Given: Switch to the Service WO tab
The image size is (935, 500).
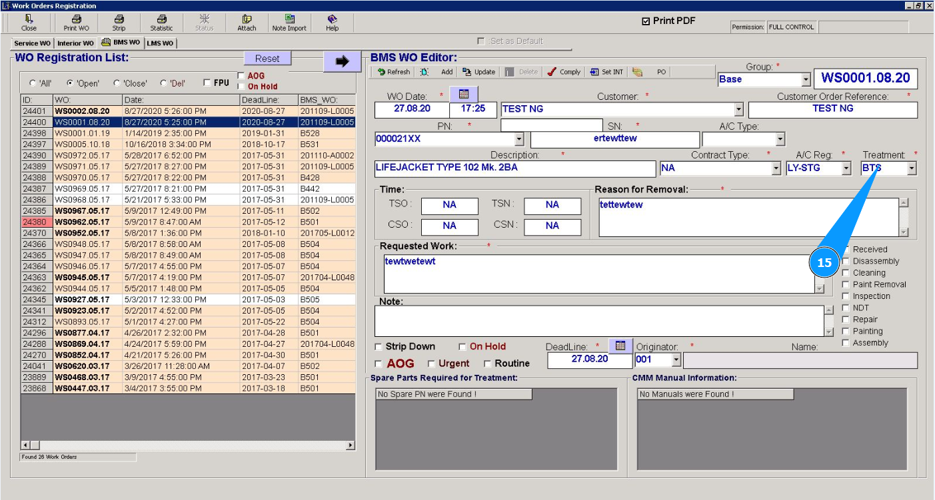Looking at the screenshot, I should (x=32, y=43).
